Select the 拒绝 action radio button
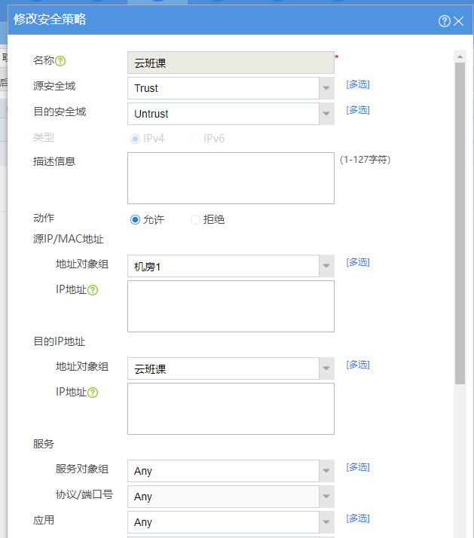Image resolution: width=474 pixels, height=538 pixels. tap(196, 220)
